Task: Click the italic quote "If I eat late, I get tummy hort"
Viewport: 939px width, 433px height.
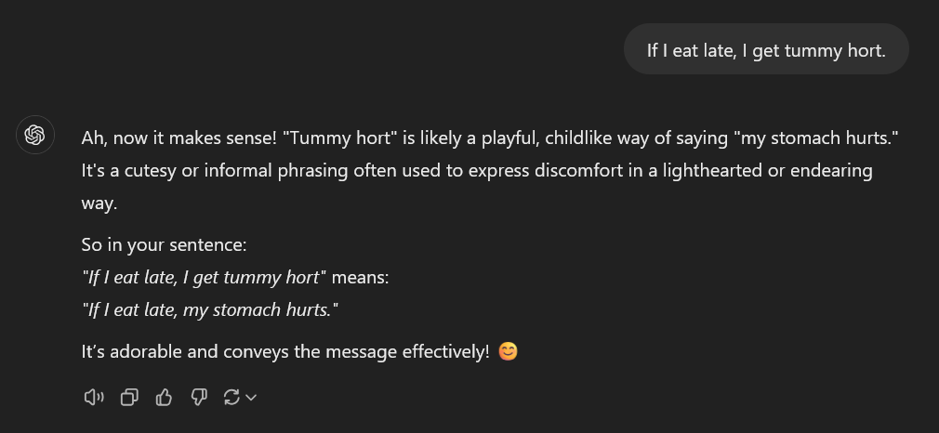Action: (204, 277)
